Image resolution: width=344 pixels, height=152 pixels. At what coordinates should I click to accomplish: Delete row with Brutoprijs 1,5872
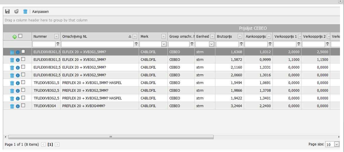pyautogui.click(x=12, y=60)
